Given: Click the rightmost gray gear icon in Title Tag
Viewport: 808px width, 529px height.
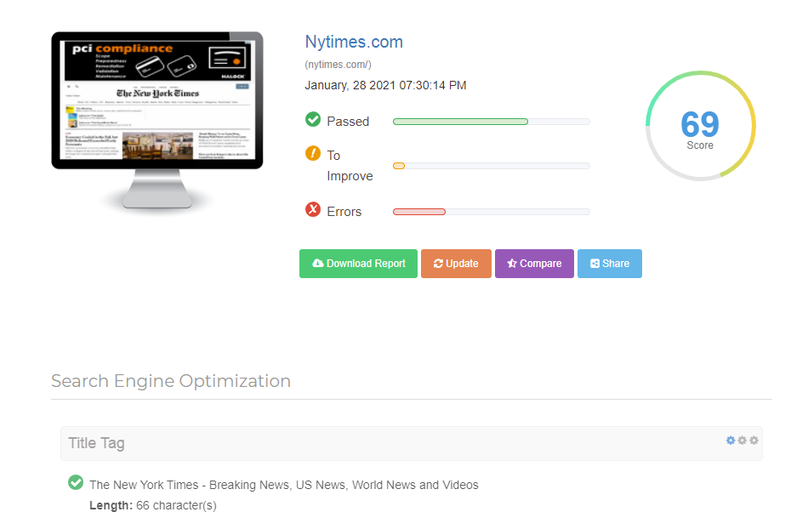Looking at the screenshot, I should [x=754, y=441].
